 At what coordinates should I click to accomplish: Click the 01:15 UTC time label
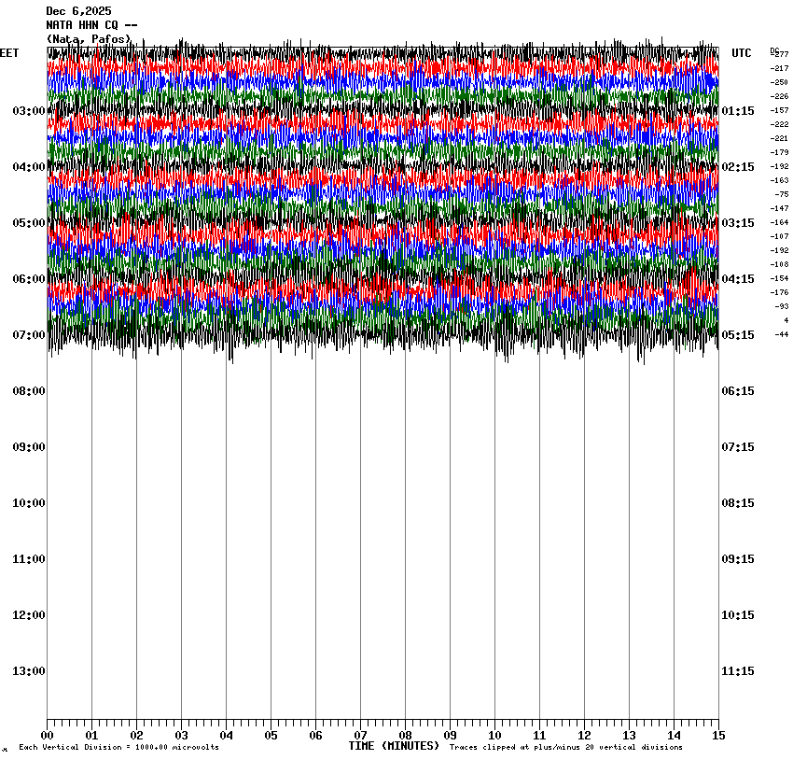(x=738, y=111)
